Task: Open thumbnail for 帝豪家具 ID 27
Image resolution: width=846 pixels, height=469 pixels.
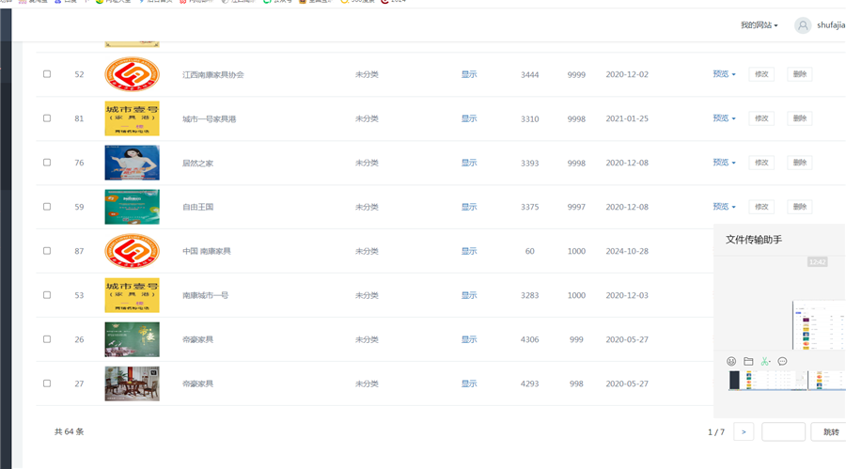Action: (132, 383)
